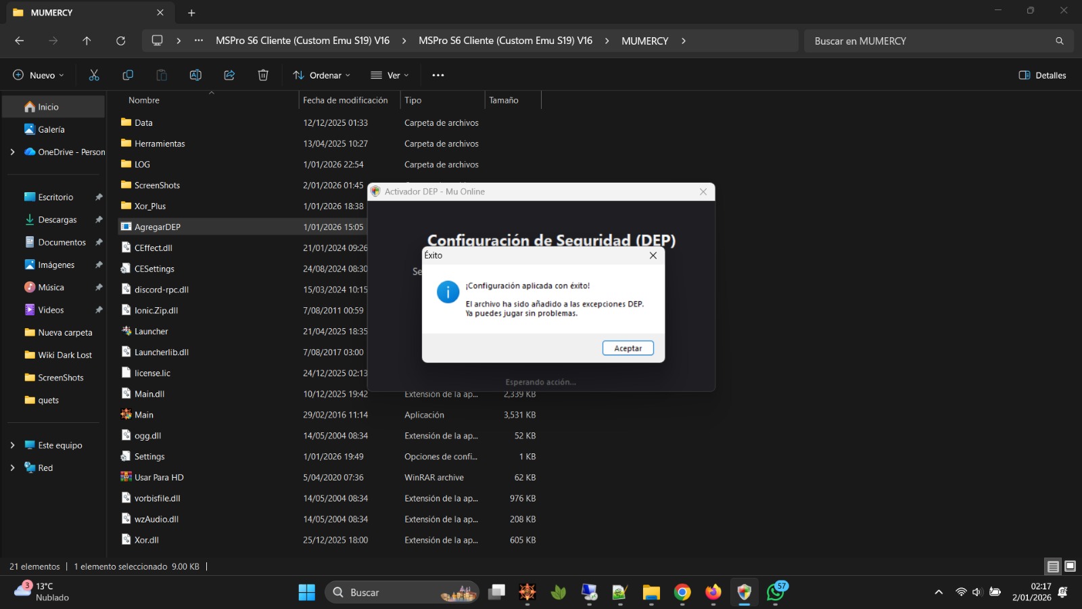Open the Ordenar sort dropdown

(x=322, y=75)
